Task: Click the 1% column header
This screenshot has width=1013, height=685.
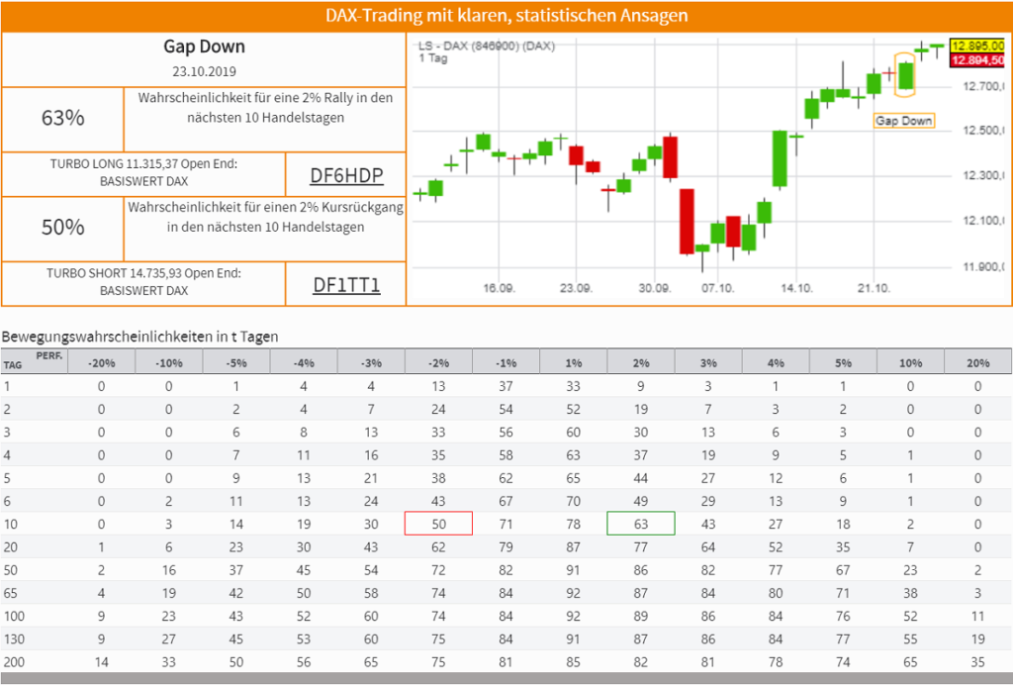Action: tap(573, 363)
